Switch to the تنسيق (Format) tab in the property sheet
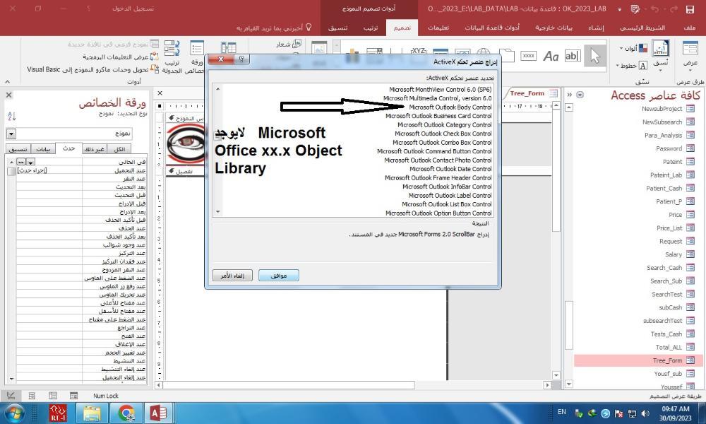 (18, 149)
